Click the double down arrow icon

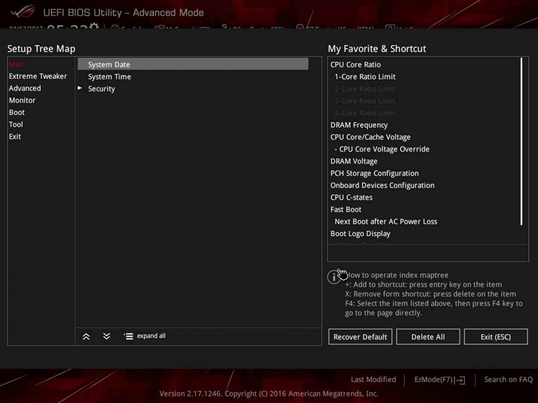pos(106,337)
